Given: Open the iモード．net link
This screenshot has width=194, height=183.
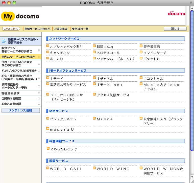Looking at the screenshot, I should tap(110, 85).
